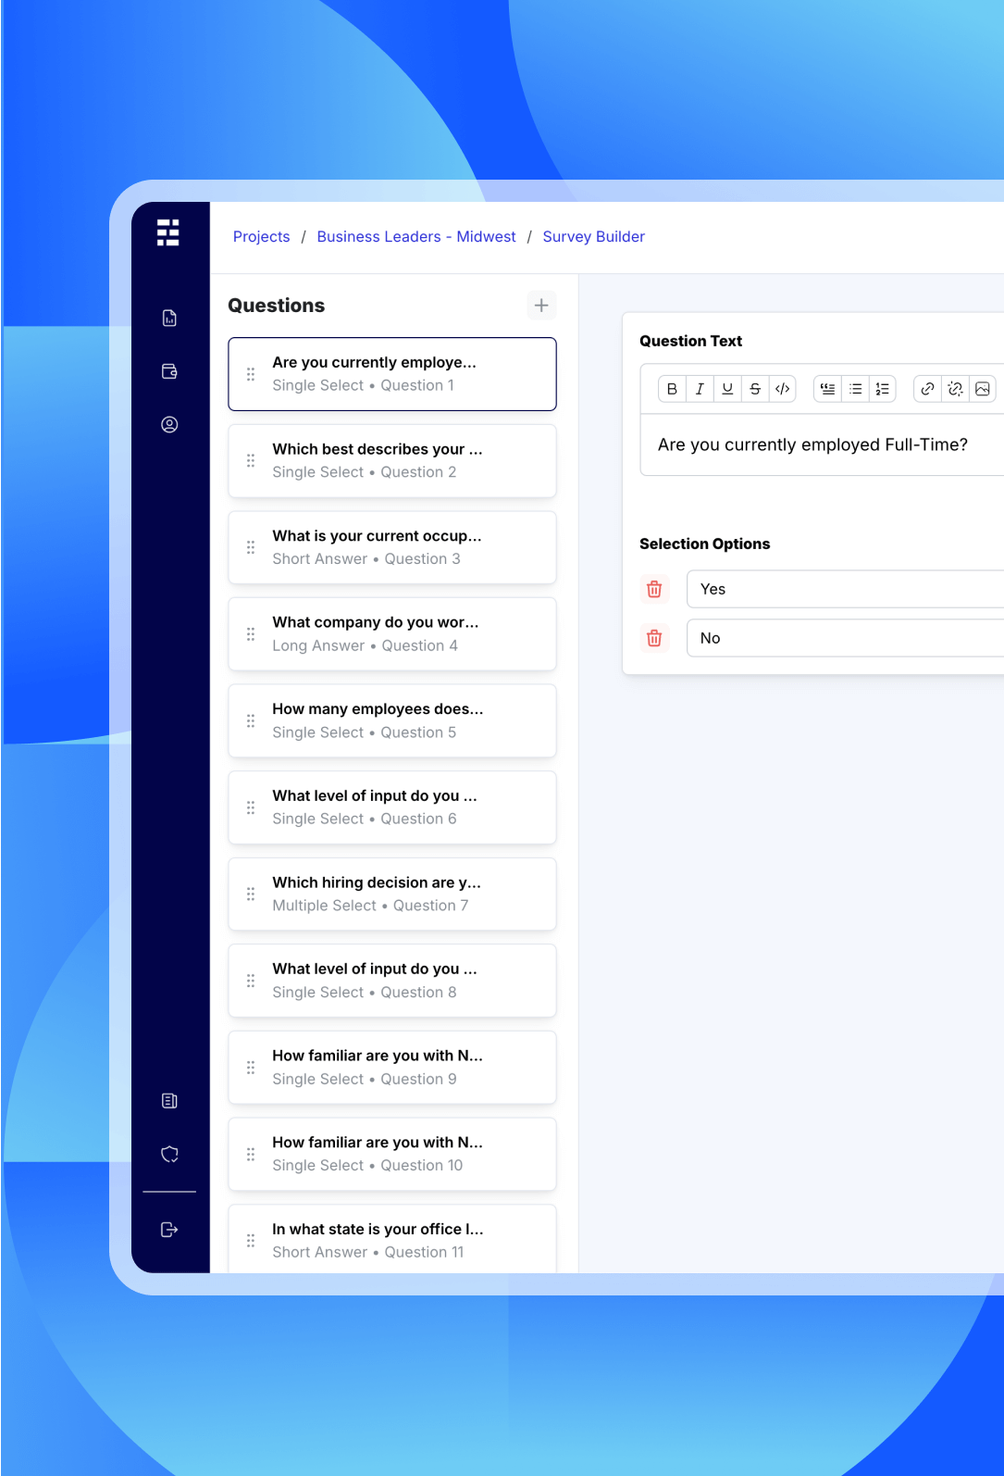The image size is (1004, 1476).
Task: Click drag handle of Question 2
Action: coord(251,460)
